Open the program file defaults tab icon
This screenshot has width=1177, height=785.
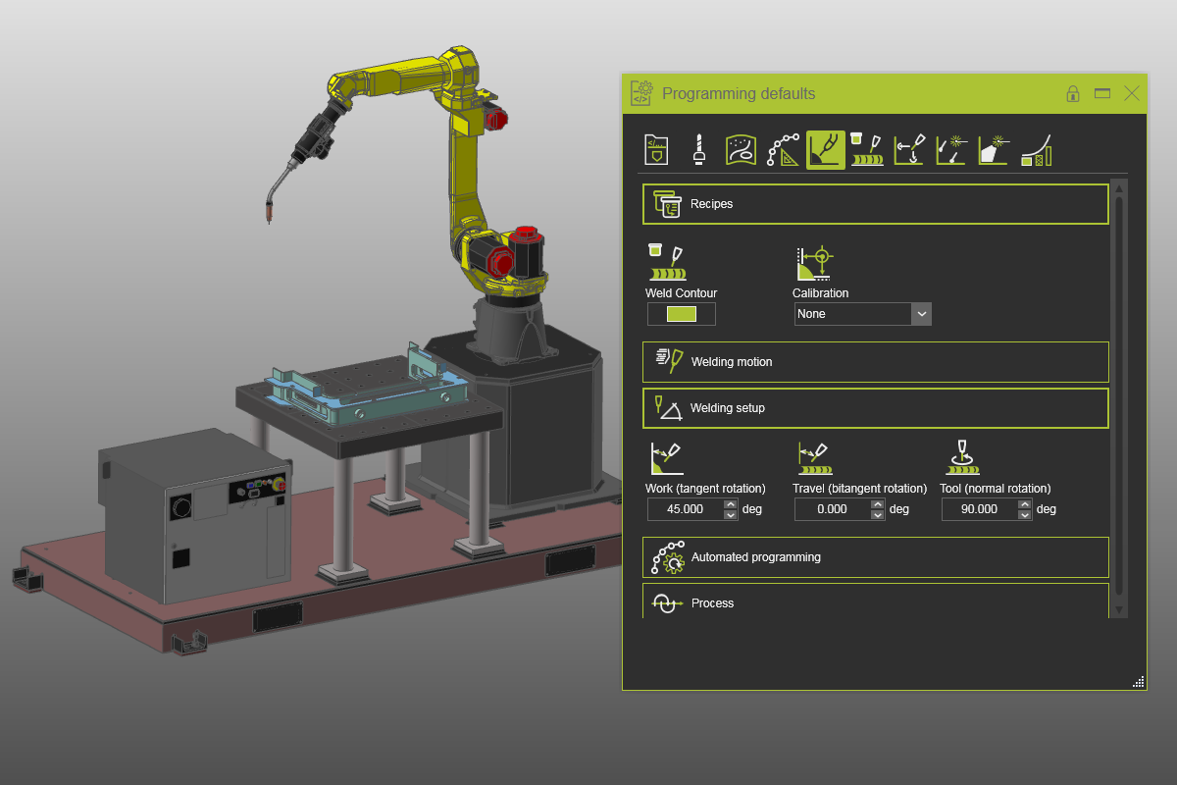[x=656, y=150]
